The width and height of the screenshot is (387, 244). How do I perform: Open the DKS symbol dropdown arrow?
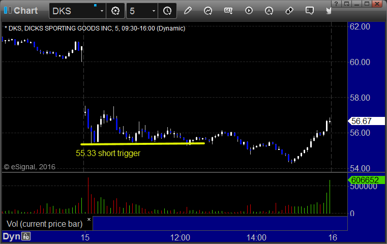102,11
